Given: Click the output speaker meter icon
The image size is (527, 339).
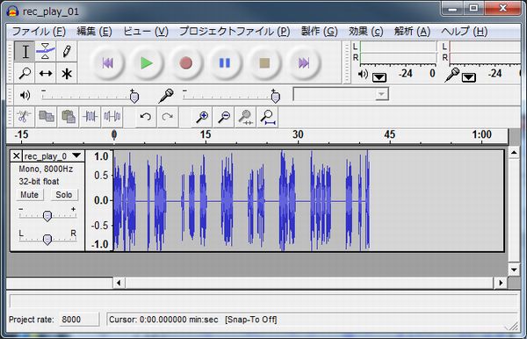Looking at the screenshot, I should click(x=363, y=74).
